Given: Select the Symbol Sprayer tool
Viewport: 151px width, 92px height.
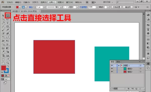Looking at the screenshot, I should pos(3,56).
